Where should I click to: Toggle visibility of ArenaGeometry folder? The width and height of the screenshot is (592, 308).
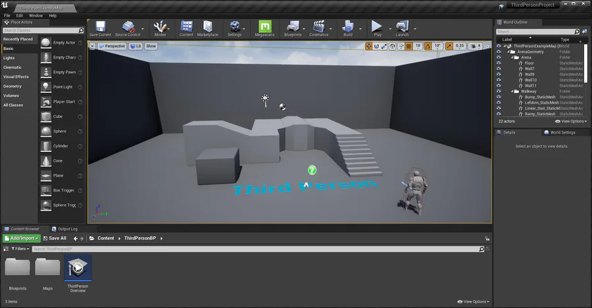point(499,52)
